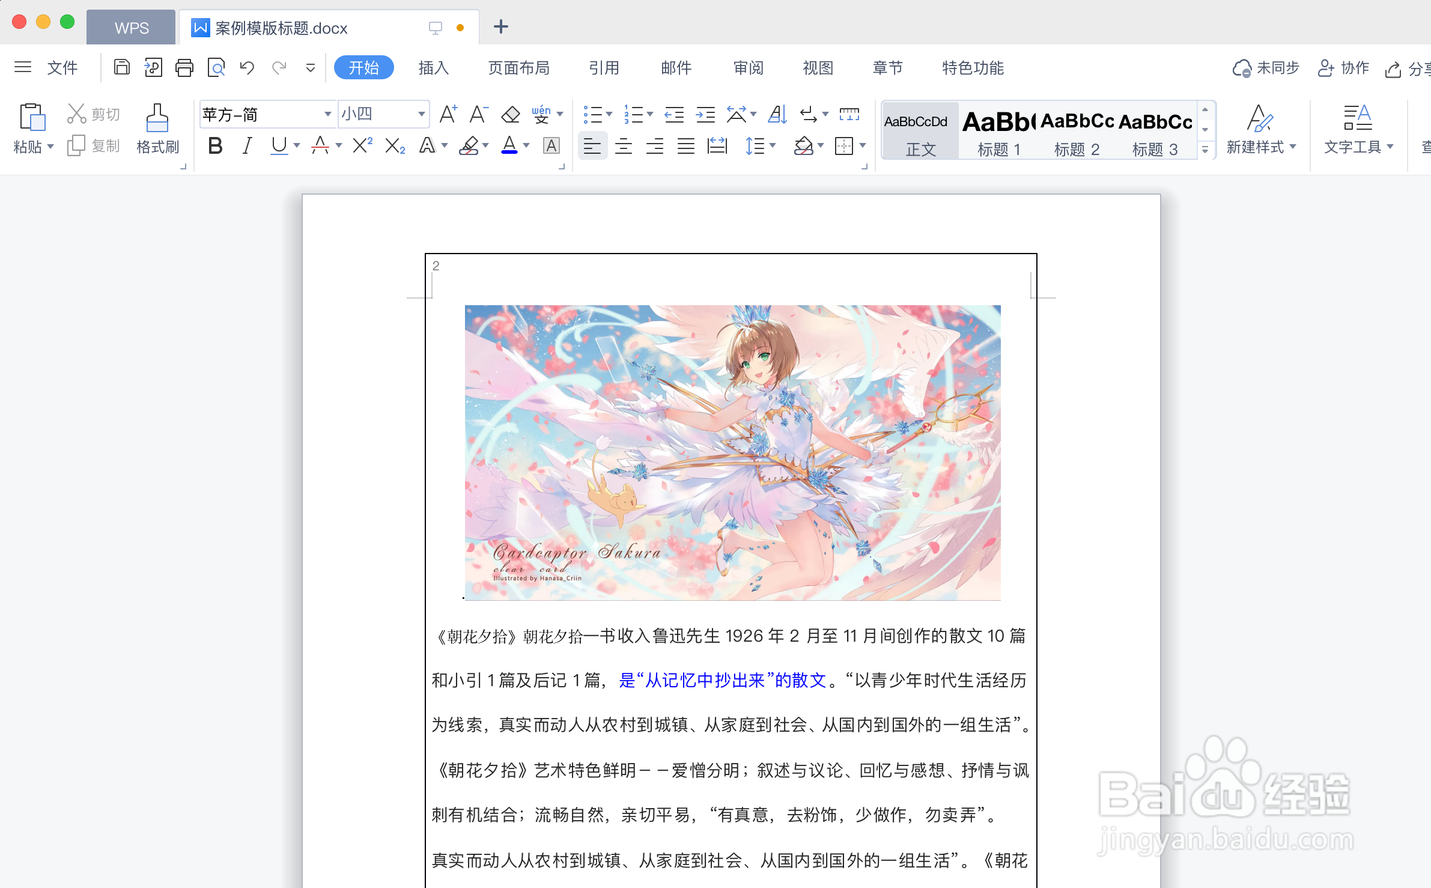Select the Format Painter brush
The width and height of the screenshot is (1431, 888).
click(x=157, y=117)
